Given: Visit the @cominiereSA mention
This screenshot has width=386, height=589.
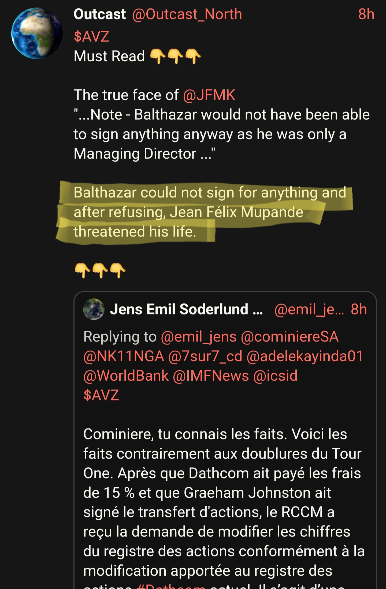Looking at the screenshot, I should 289,337.
